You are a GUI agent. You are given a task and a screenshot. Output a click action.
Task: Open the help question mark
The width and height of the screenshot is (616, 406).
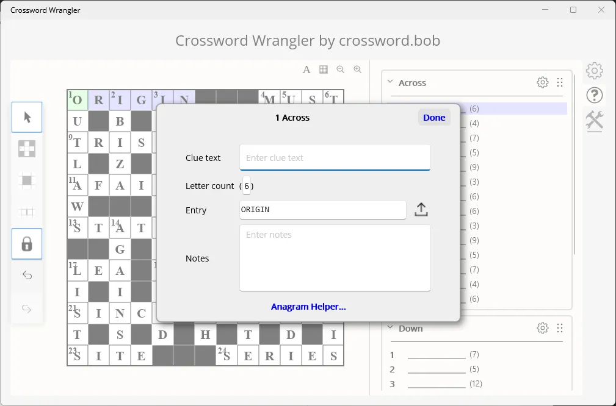click(x=595, y=95)
